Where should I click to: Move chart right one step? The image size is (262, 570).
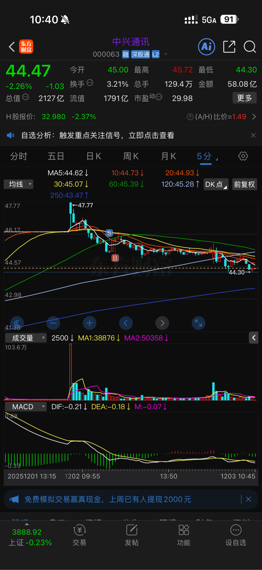162,323
